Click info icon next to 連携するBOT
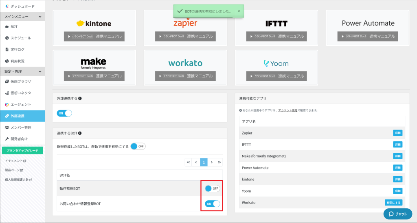Viewport: 417px width, 223px height. (x=80, y=133)
